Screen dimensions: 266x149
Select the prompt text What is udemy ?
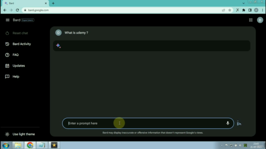(x=76, y=33)
